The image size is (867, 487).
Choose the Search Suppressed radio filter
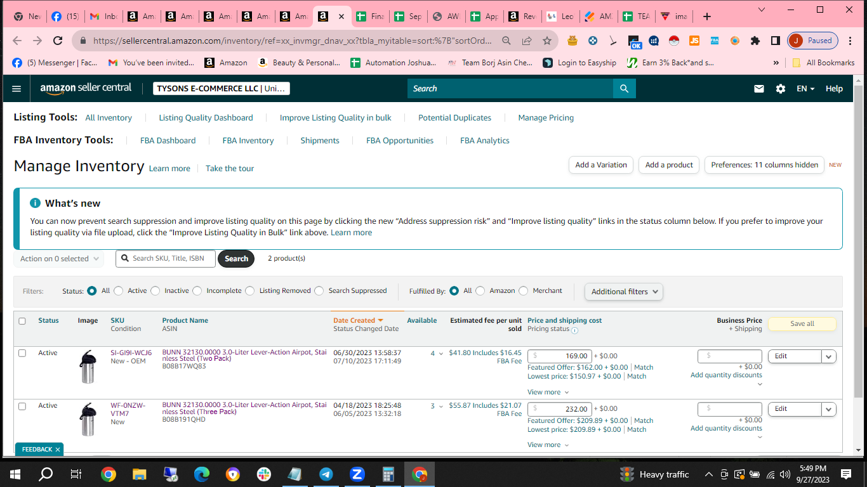319,291
